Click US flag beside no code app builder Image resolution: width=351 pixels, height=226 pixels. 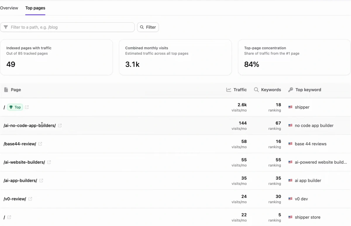290,125
